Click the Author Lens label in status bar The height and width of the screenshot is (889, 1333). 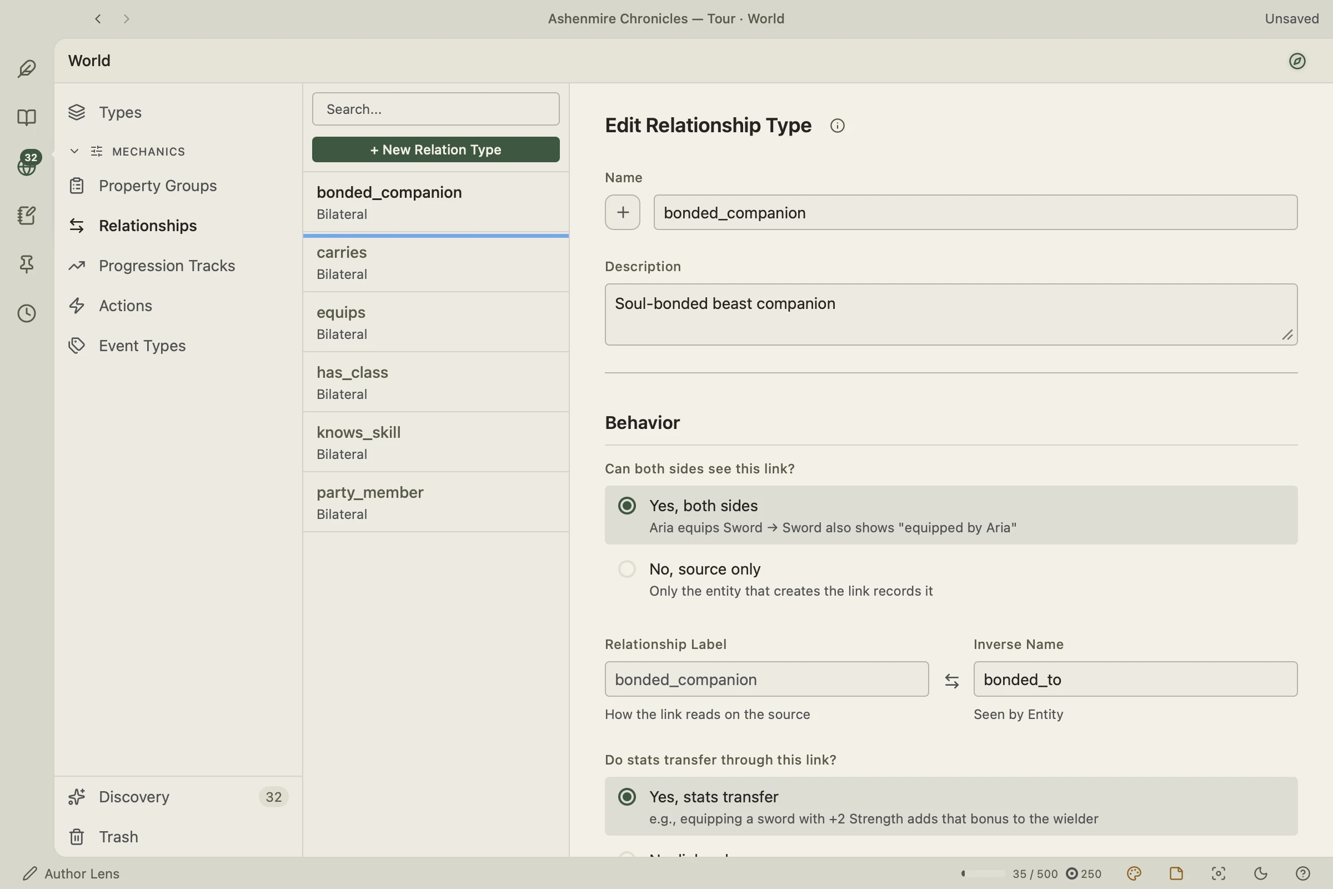pos(82,873)
